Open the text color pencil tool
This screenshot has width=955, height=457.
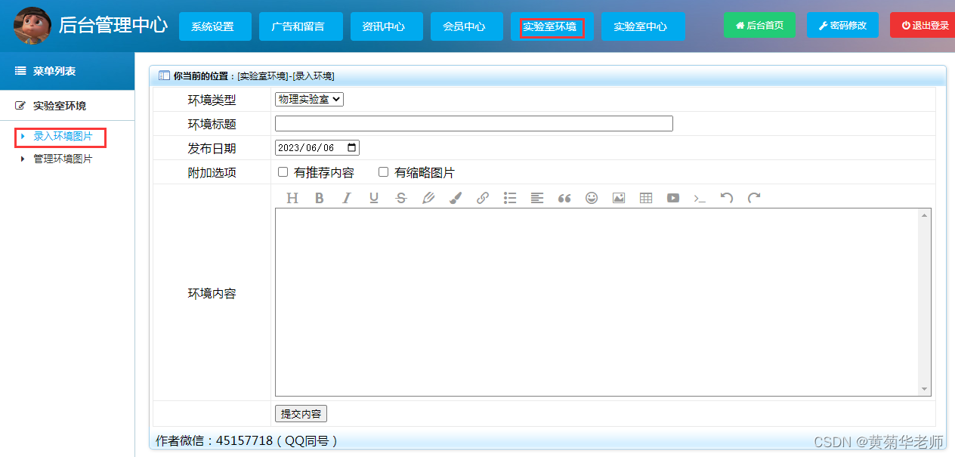coord(428,198)
